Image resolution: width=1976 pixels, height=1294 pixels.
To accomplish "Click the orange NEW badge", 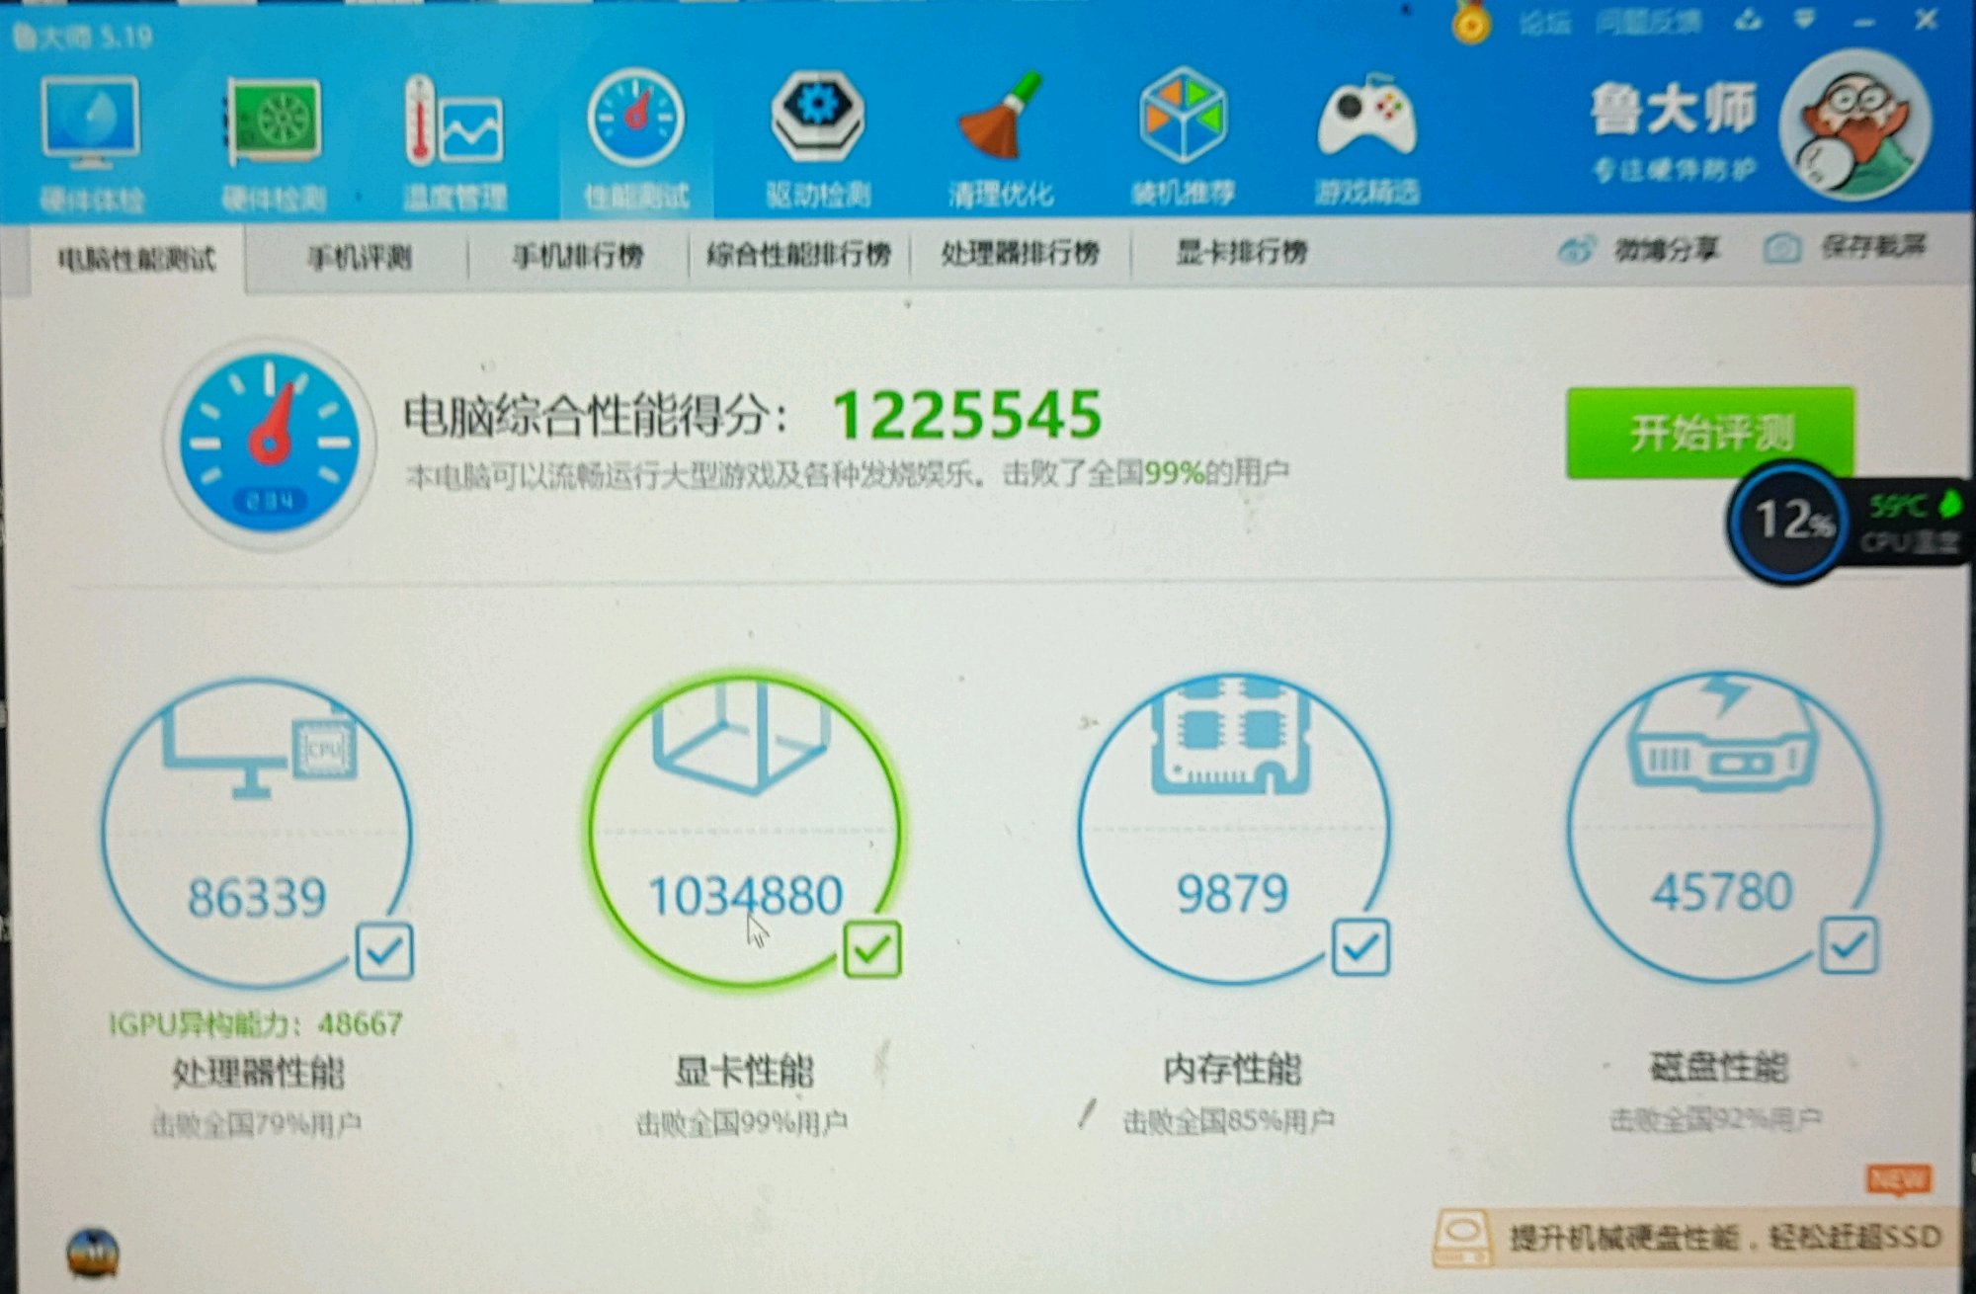I will click(1898, 1178).
